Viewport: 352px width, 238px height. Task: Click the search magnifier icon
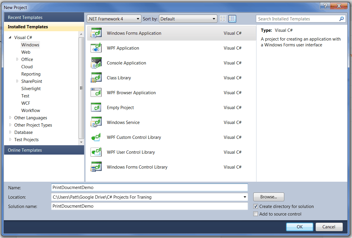click(x=341, y=19)
